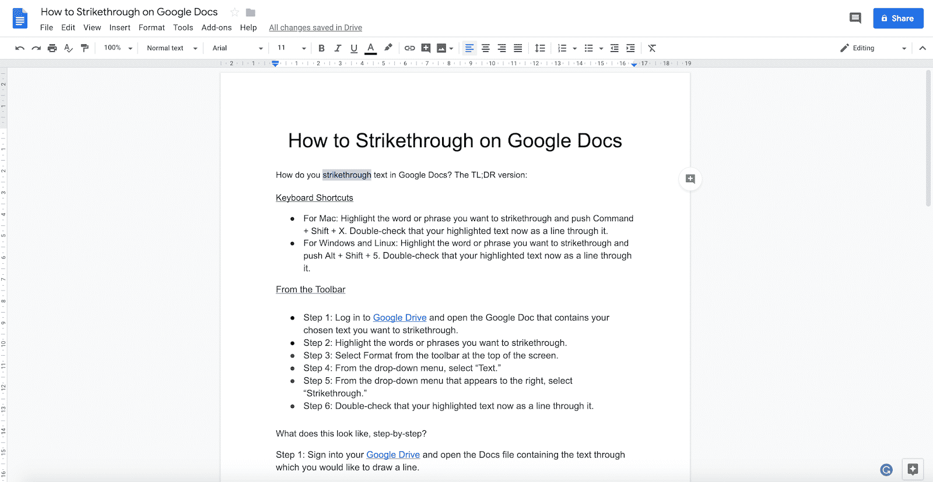Go to the Google Docs home icon

pos(20,18)
